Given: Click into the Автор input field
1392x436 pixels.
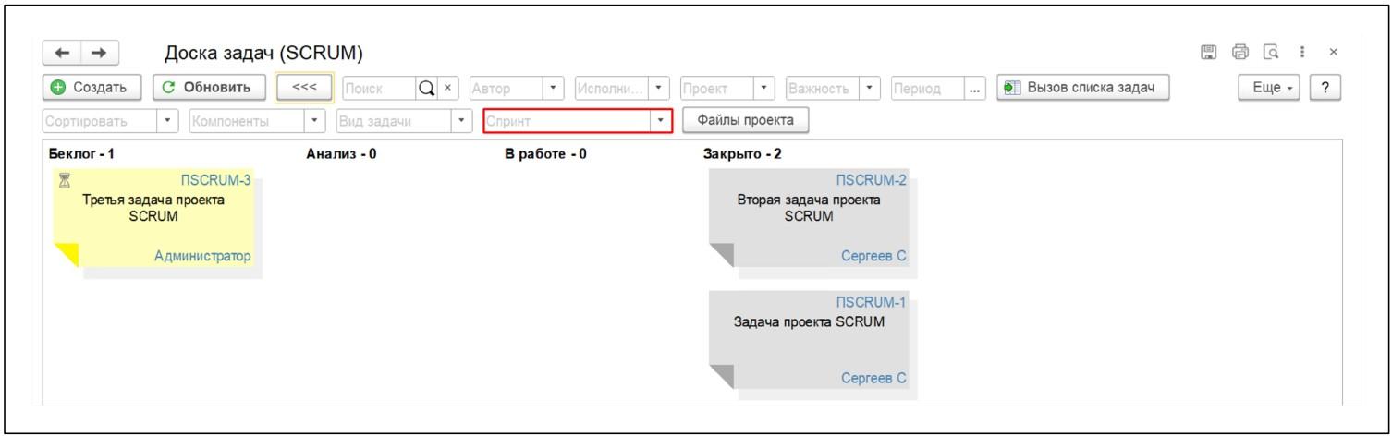Looking at the screenshot, I should click(505, 88).
